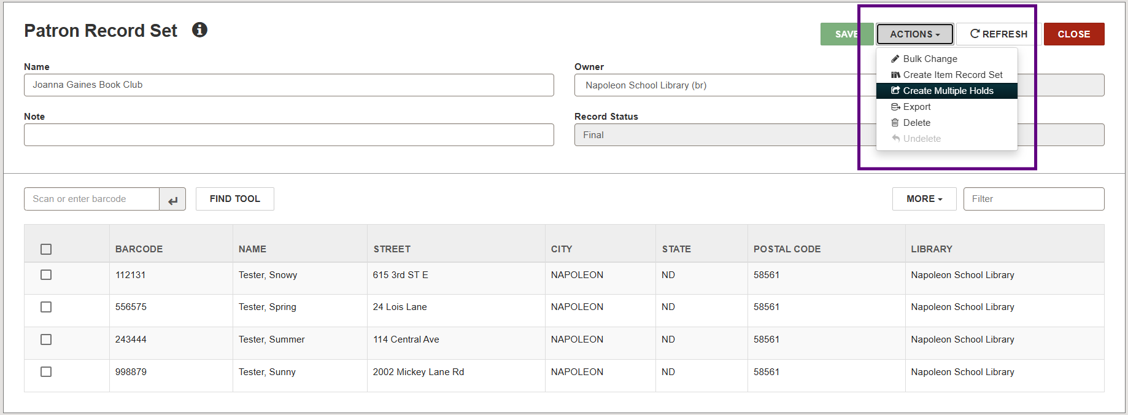Viewport: 1128px width, 415px height.
Task: Click the Filter input box
Action: (x=1034, y=199)
